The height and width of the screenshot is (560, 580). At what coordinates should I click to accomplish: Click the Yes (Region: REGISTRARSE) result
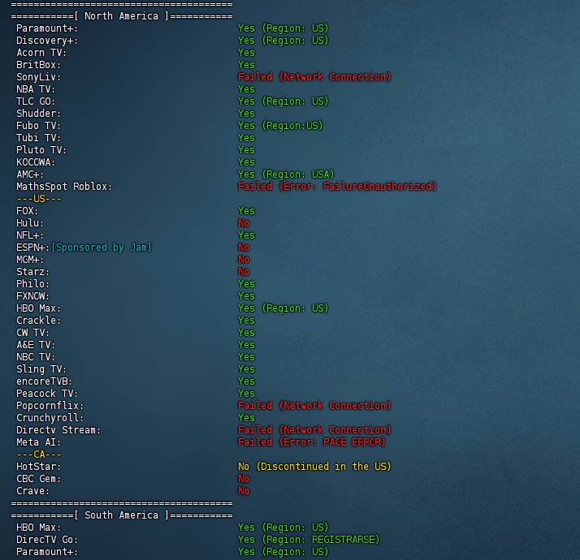[309, 540]
